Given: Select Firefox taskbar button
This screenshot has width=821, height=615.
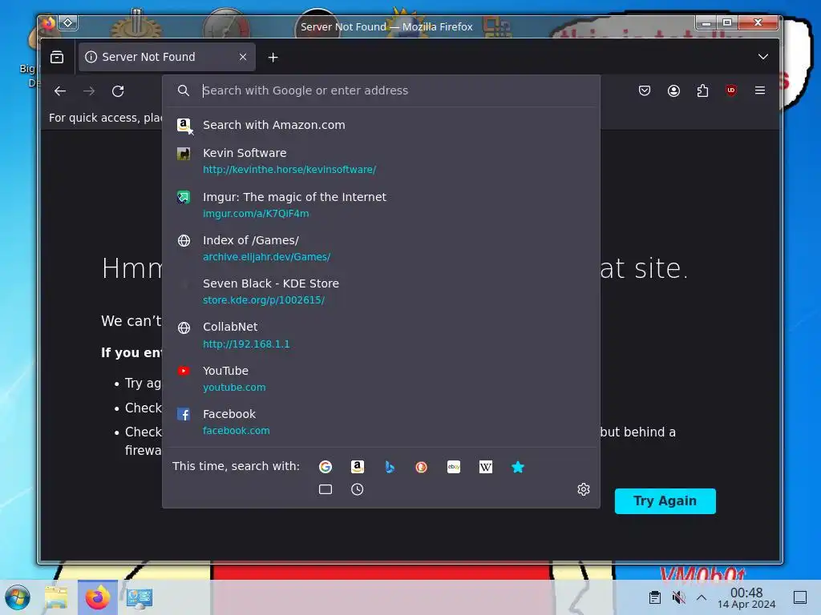Looking at the screenshot, I should (97, 597).
